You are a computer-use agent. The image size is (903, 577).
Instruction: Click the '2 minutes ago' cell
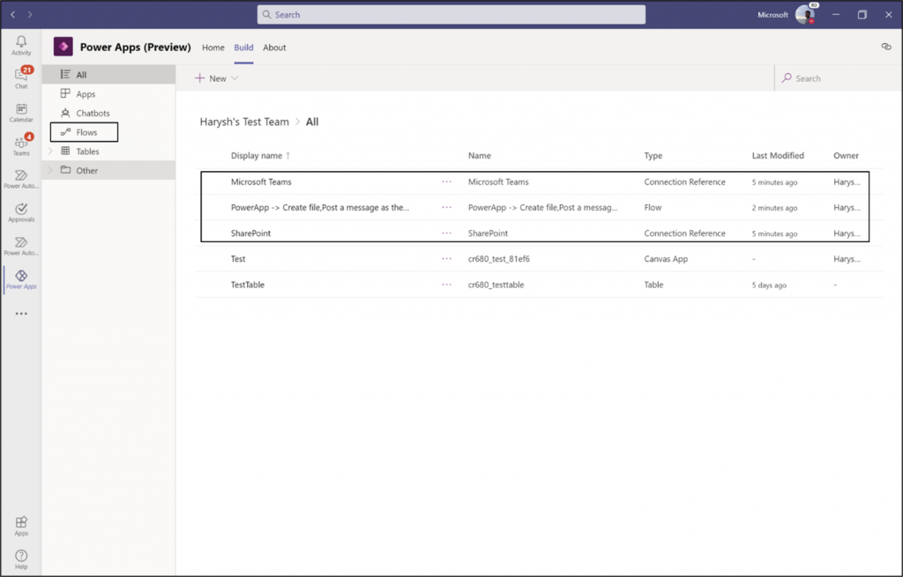pyautogui.click(x=774, y=208)
